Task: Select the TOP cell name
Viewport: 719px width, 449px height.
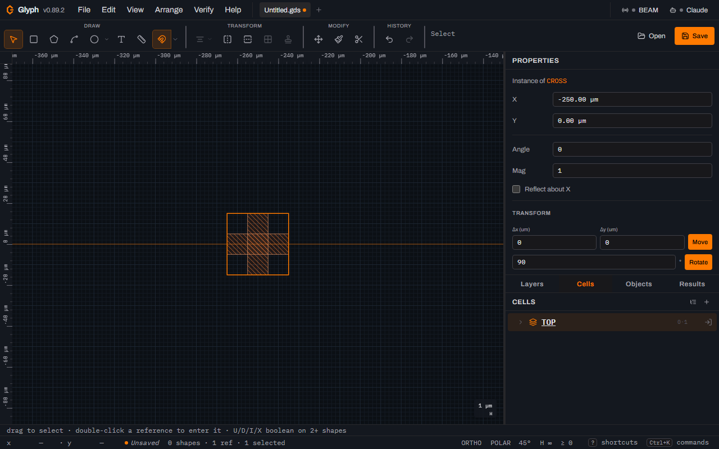Action: [549, 322]
